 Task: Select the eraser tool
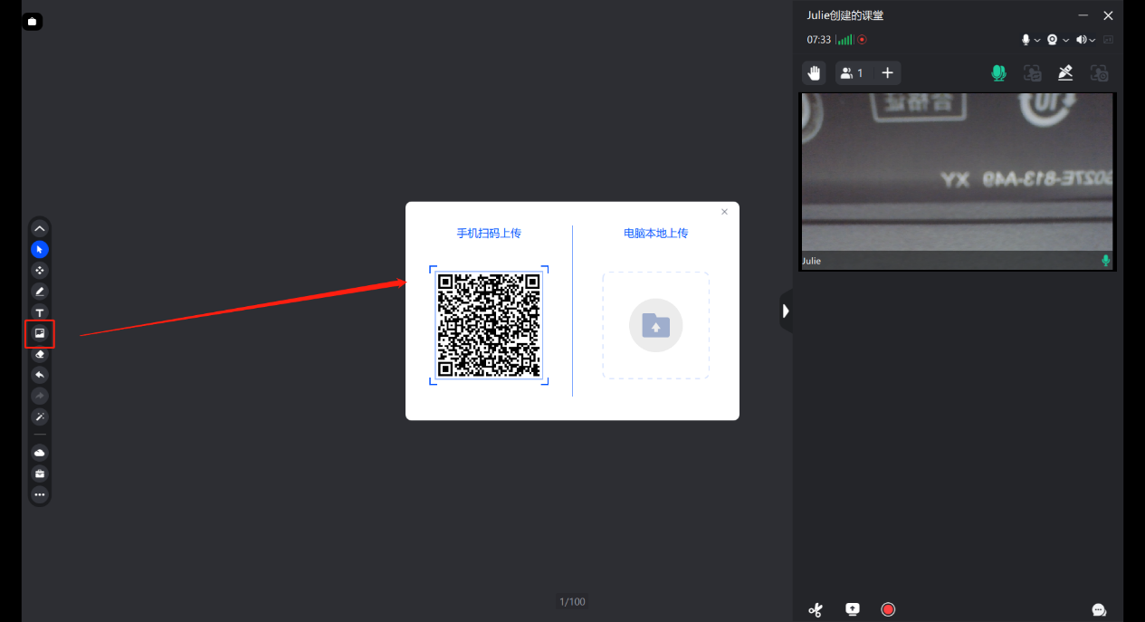tap(40, 354)
